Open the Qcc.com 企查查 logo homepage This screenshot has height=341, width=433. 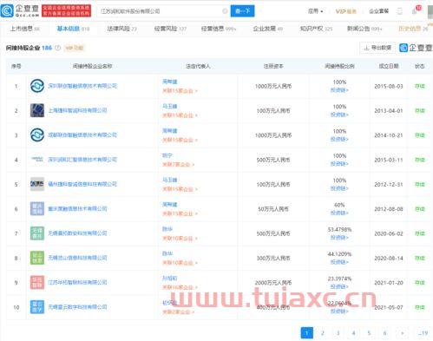(x=20, y=11)
